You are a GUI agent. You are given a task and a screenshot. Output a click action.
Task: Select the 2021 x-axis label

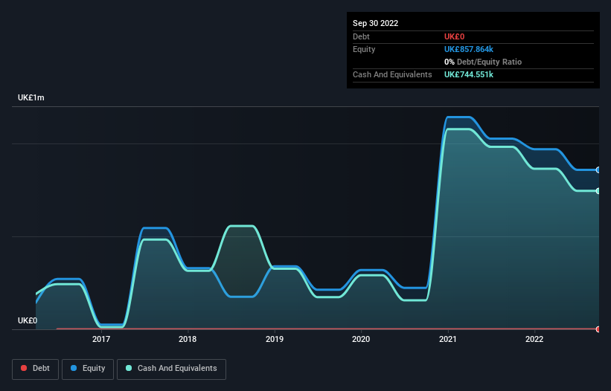tap(448, 339)
